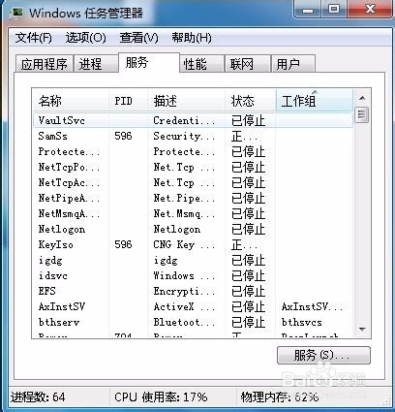Screen dimensions: 395x412
Task: Click the Windows ... description of idsvc
Action: [184, 275]
